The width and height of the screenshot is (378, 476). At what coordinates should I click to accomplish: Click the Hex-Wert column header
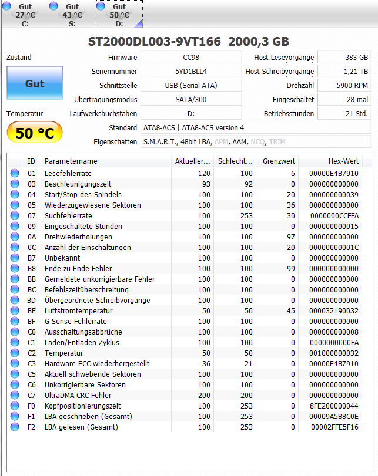pyautogui.click(x=330, y=161)
